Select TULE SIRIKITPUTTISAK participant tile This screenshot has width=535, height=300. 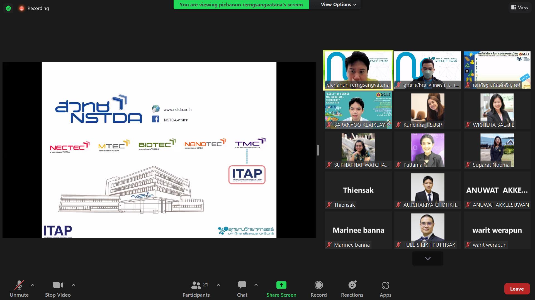(x=428, y=230)
